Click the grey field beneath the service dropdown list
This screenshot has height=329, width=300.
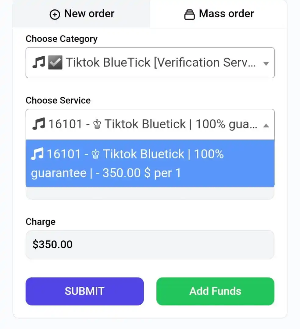[150, 193]
